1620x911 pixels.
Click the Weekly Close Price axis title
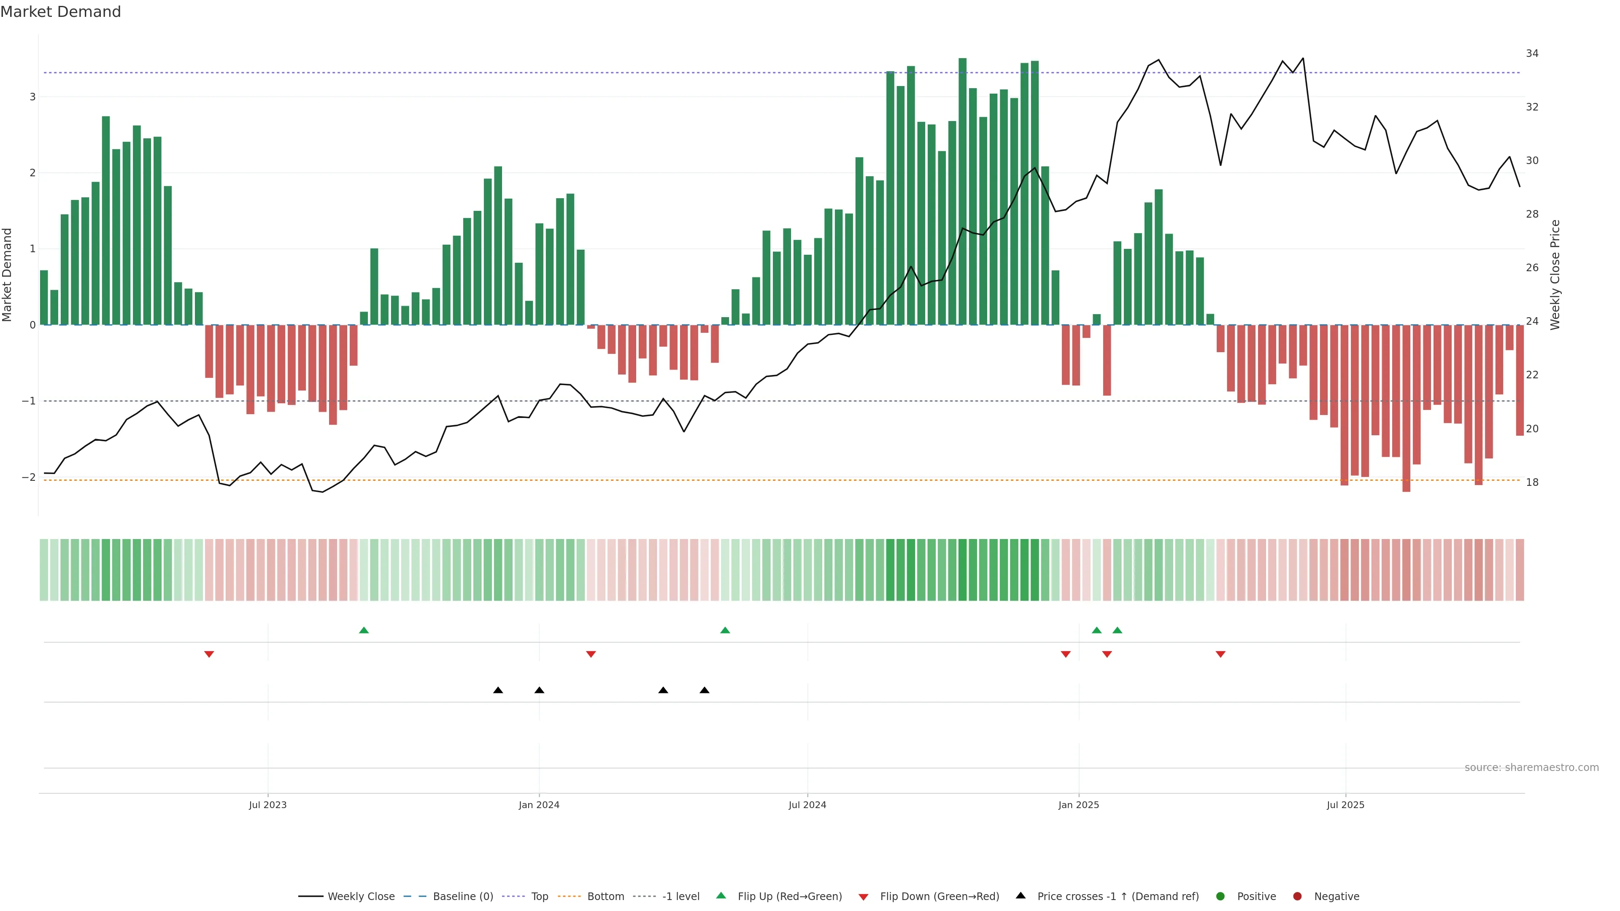pos(1555,275)
